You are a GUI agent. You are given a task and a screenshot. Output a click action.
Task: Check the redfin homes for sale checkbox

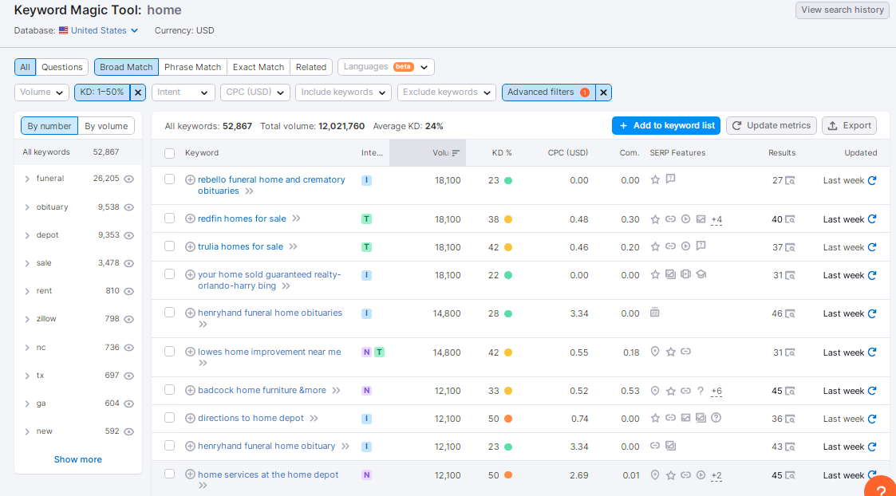click(170, 218)
